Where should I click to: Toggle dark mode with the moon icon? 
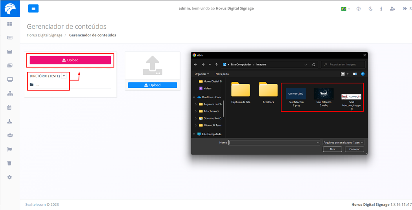(370, 9)
